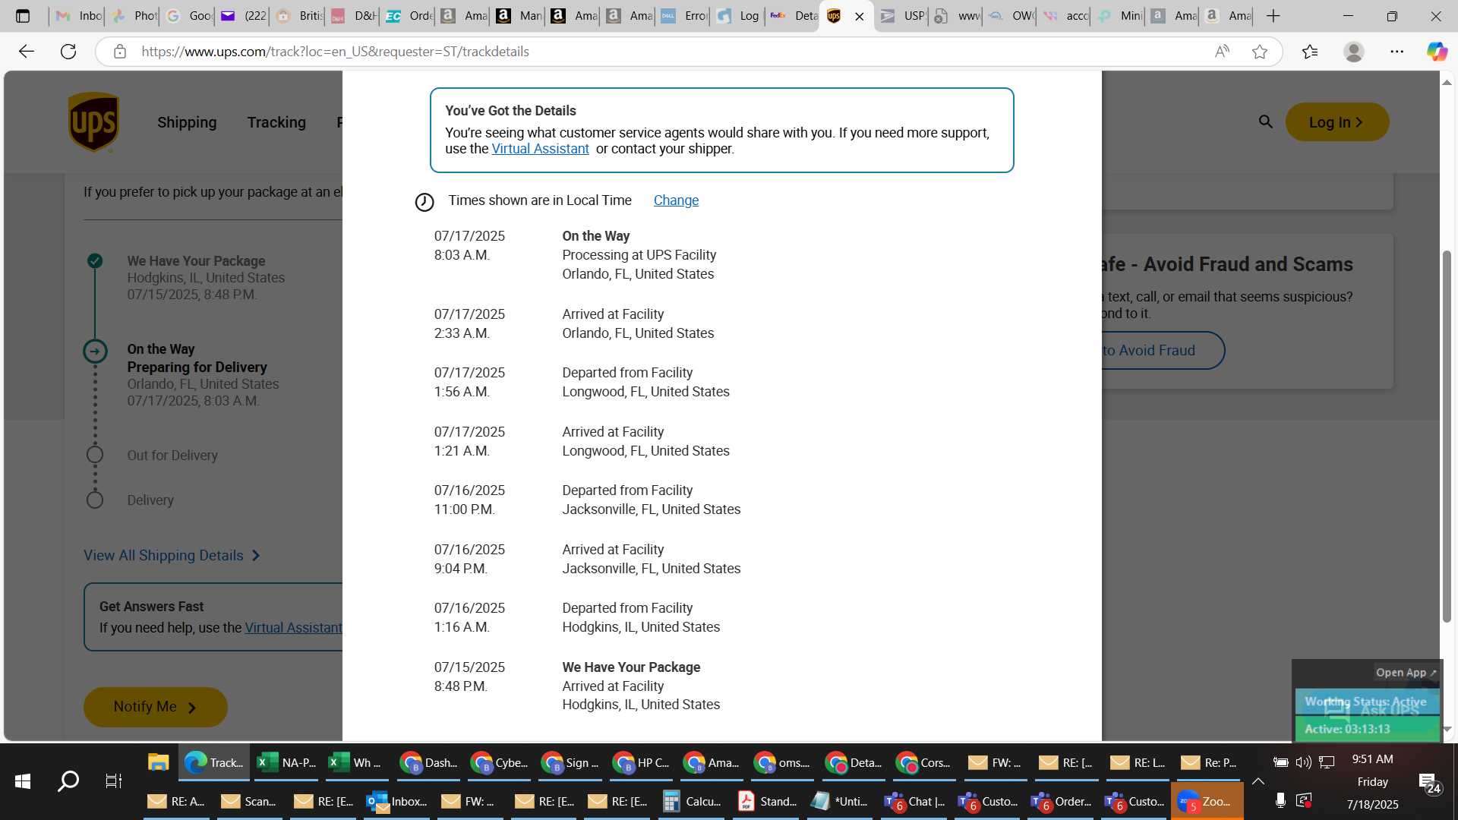
Task: Open the browser profile avatar
Action: 1354,52
